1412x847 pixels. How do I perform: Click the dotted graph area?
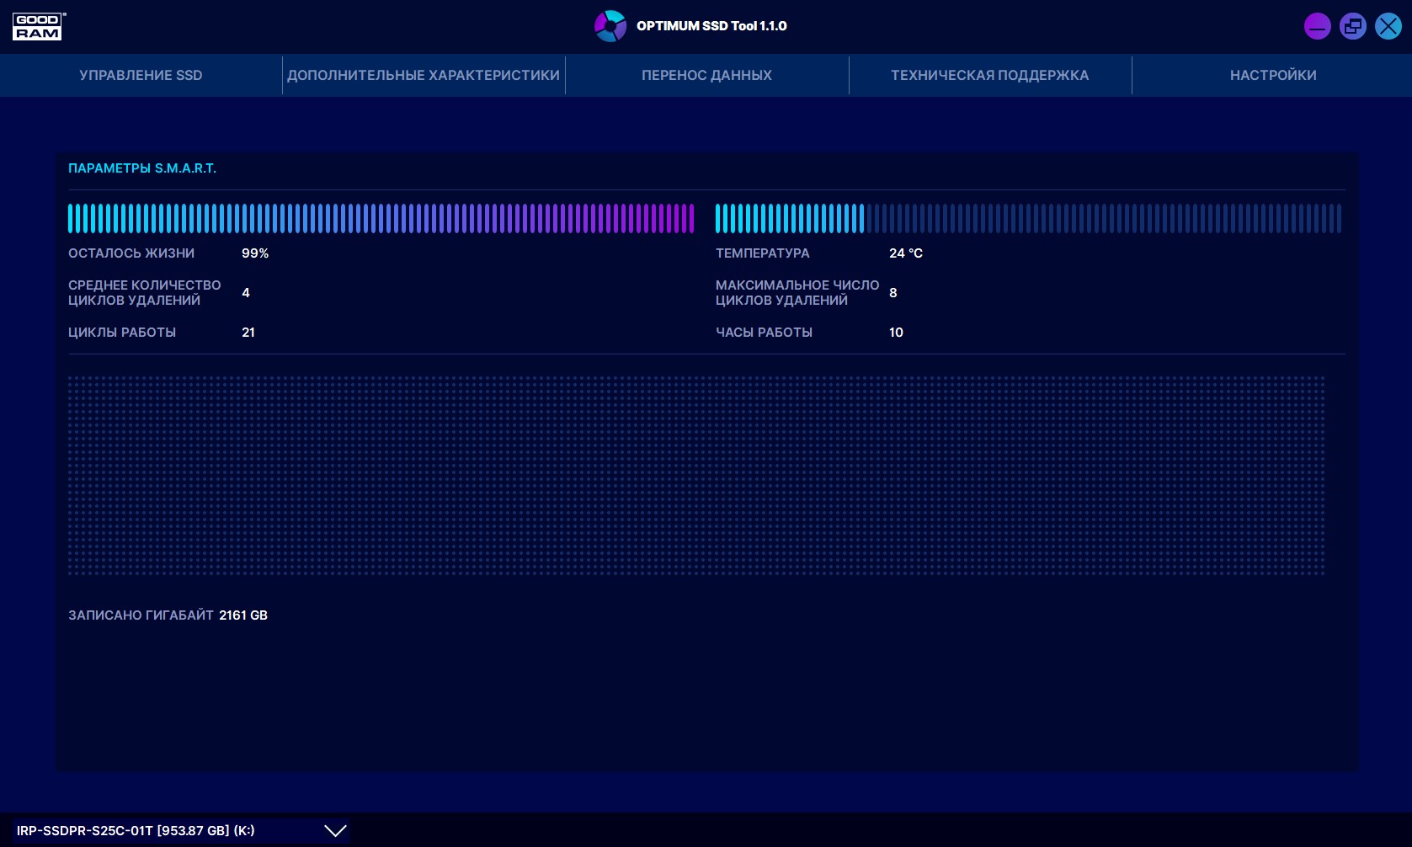695,476
